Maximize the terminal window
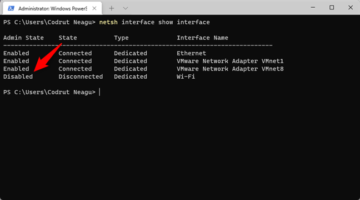360x200 pixels. 332,8
